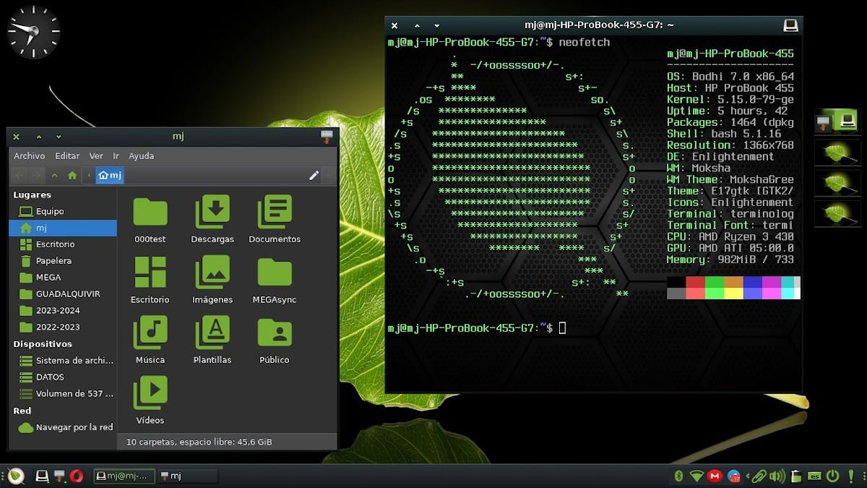
Task: Open the clipboard paperclip tray icon
Action: [x=758, y=476]
